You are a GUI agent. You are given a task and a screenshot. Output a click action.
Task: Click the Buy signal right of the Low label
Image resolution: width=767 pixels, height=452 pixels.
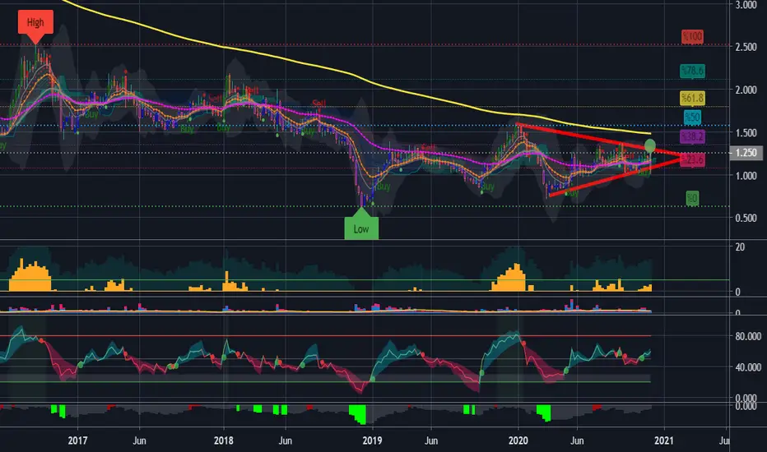point(383,187)
